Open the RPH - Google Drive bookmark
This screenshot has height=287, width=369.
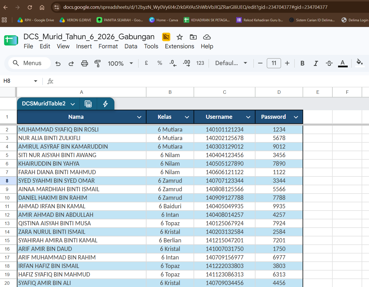[36, 20]
